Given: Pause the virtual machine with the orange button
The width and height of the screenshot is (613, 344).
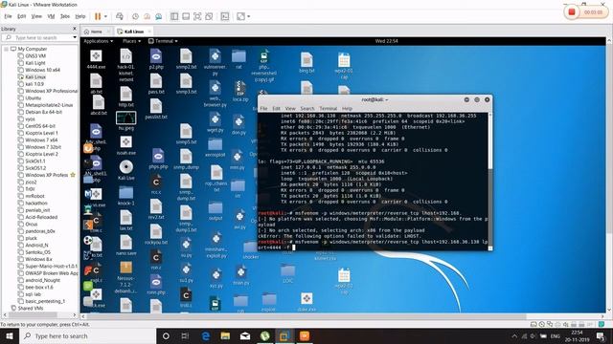Looking at the screenshot, I should [98, 16].
